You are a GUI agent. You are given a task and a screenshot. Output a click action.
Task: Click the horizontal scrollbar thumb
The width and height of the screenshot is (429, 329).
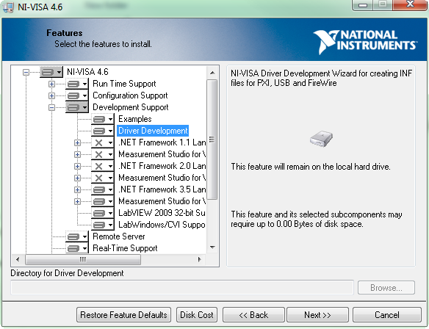coord(83,259)
